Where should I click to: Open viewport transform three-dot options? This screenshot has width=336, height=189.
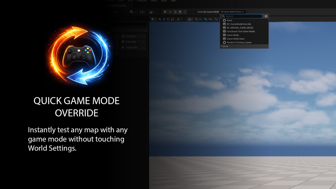[182, 19]
